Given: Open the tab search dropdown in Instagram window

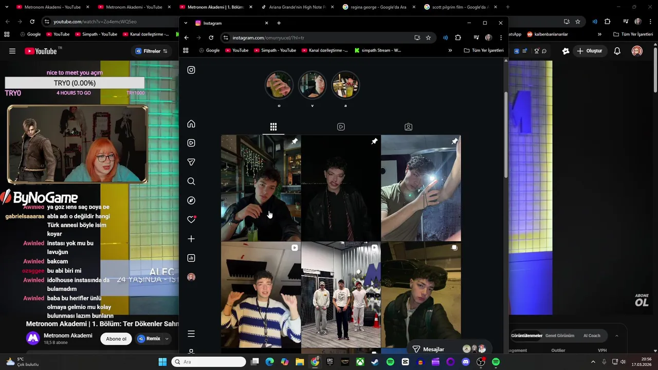Looking at the screenshot, I should [186, 23].
